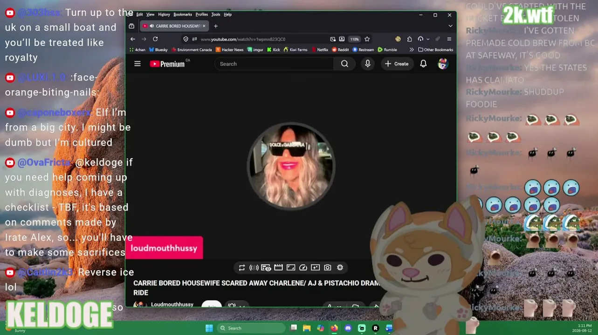Start voice search with the microphone
Viewport: 598px width, 335px height.
tap(368, 64)
